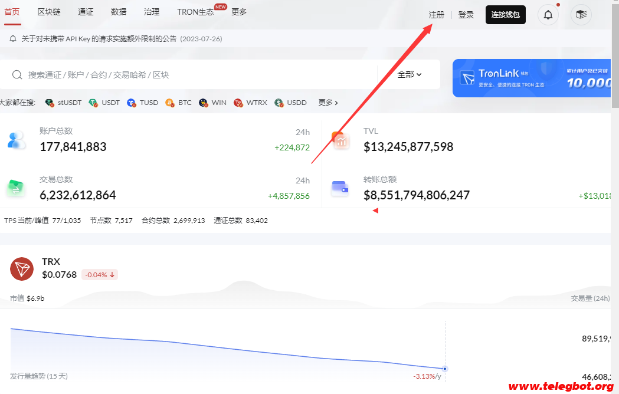
Task: Click the TVL chart icon
Action: tap(340, 140)
